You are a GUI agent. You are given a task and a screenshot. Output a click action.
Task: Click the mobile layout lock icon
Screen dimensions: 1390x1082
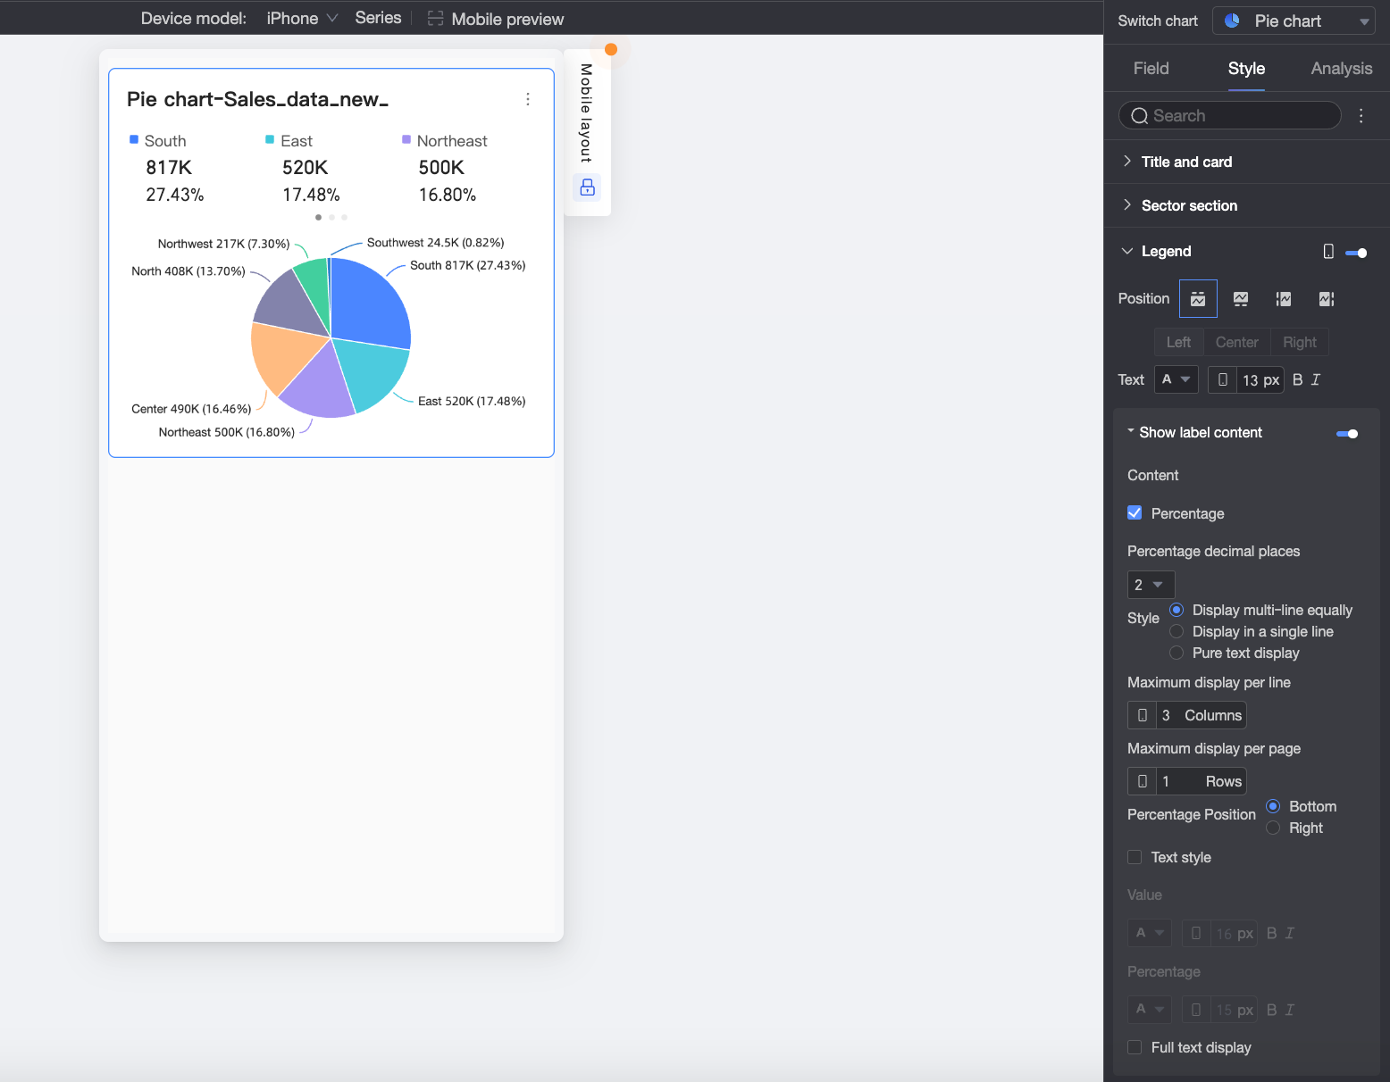click(x=587, y=187)
